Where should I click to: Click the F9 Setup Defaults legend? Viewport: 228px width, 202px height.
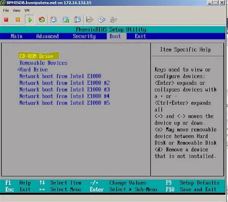point(193,183)
